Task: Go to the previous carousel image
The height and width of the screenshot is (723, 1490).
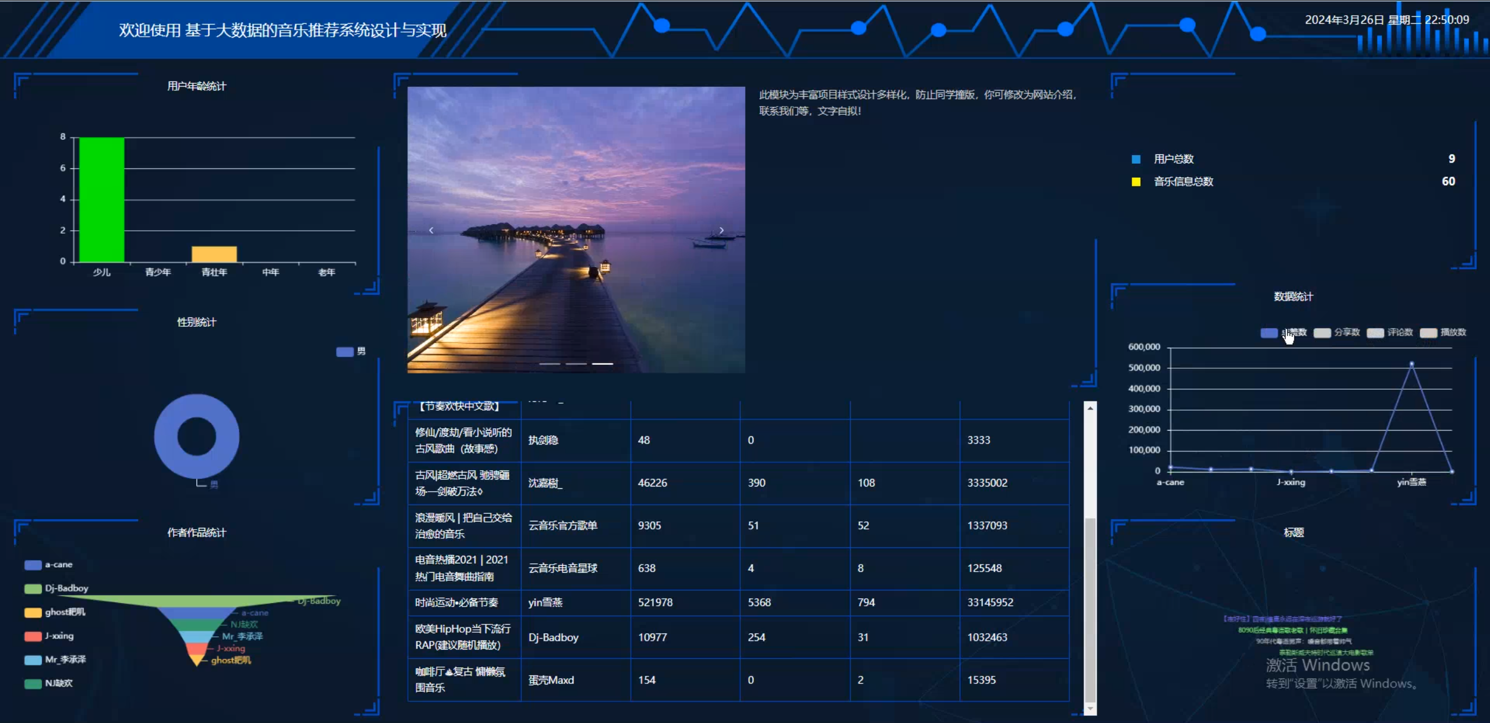Action: click(x=431, y=230)
